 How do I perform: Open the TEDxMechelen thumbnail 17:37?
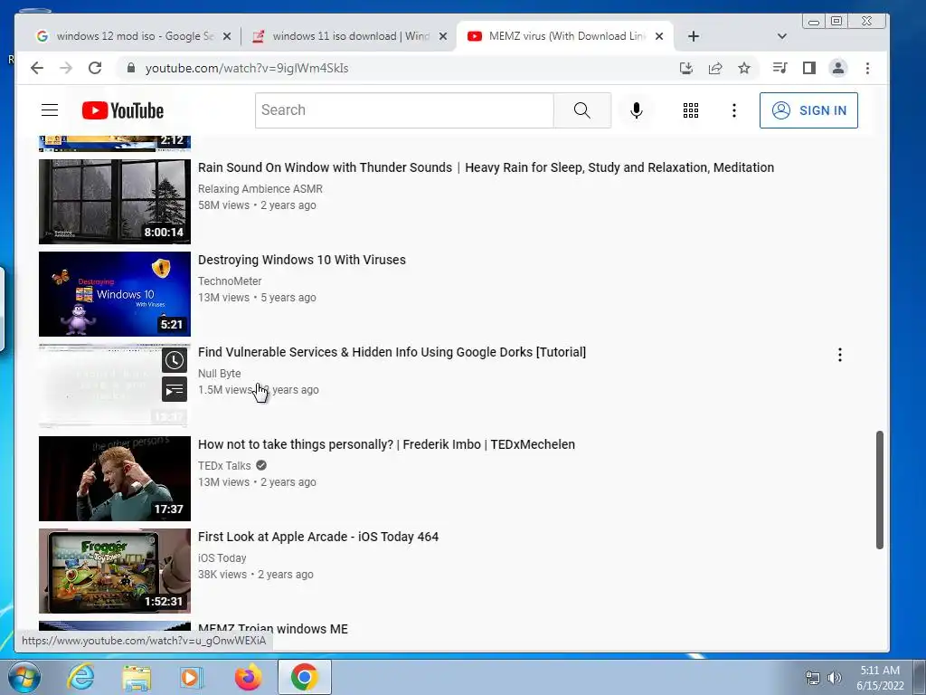[x=115, y=478]
